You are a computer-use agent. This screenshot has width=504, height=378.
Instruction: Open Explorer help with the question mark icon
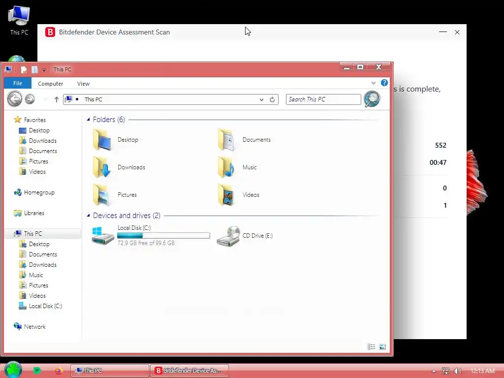[384, 83]
